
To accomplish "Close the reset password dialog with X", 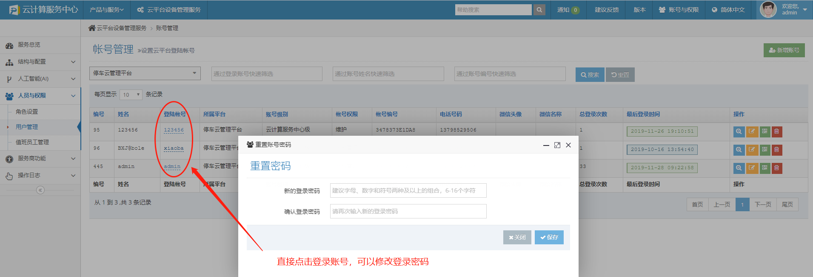I will pyautogui.click(x=568, y=145).
